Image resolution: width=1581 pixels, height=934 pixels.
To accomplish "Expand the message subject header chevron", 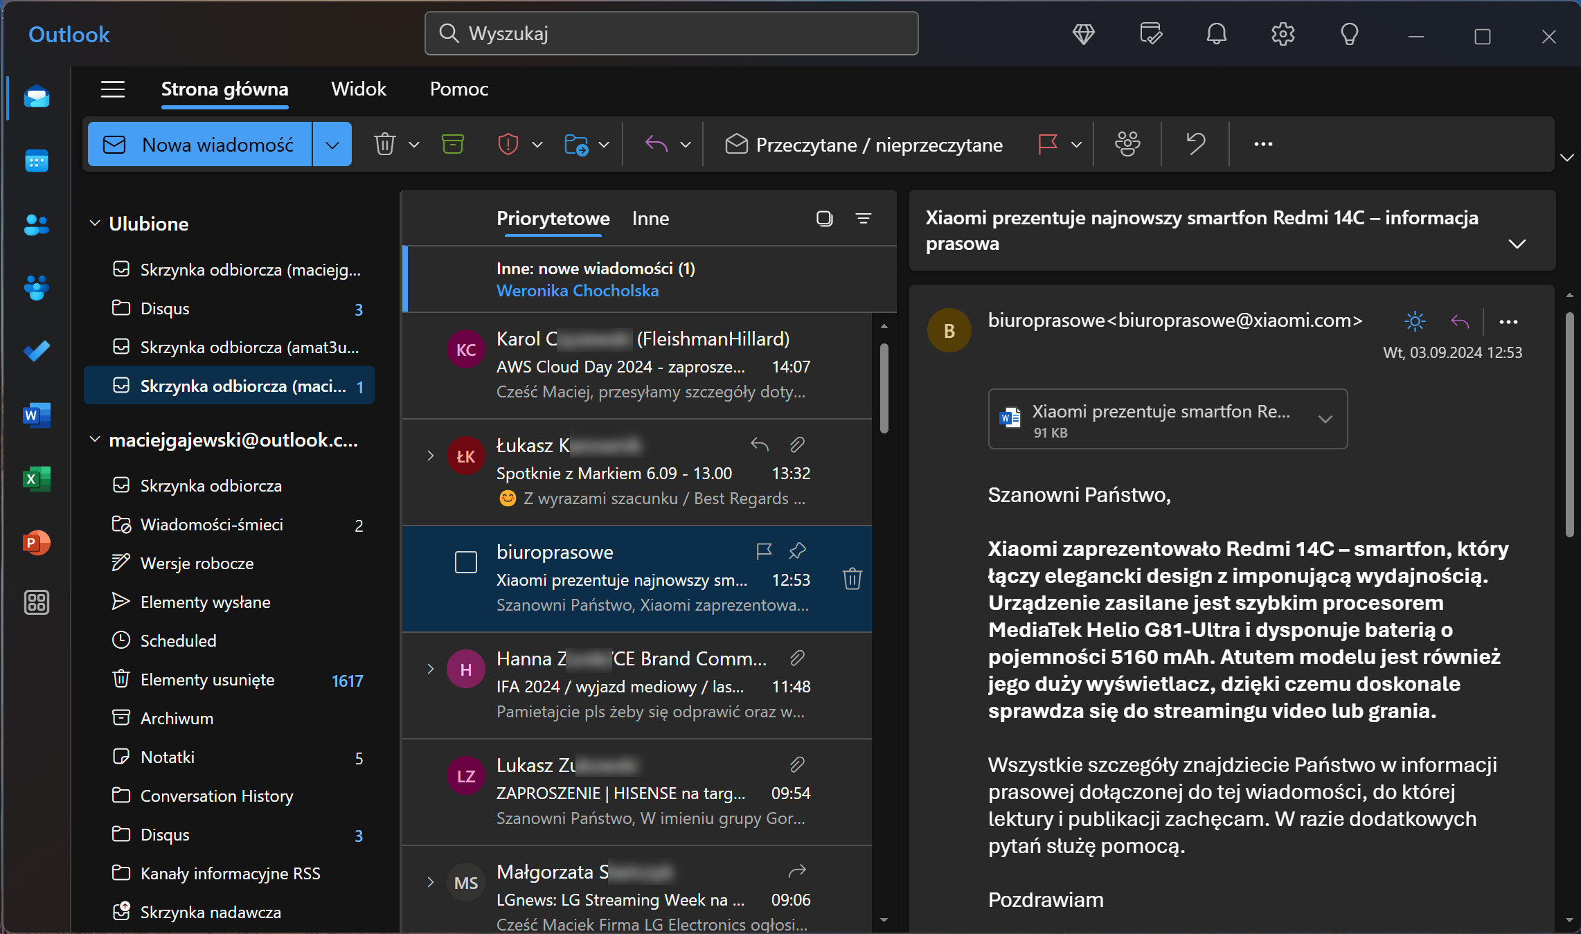I will click(1517, 244).
